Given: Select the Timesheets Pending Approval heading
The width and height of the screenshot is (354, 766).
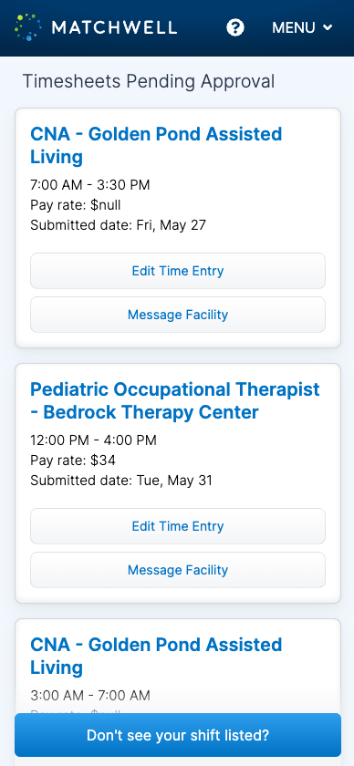Looking at the screenshot, I should tap(149, 81).
